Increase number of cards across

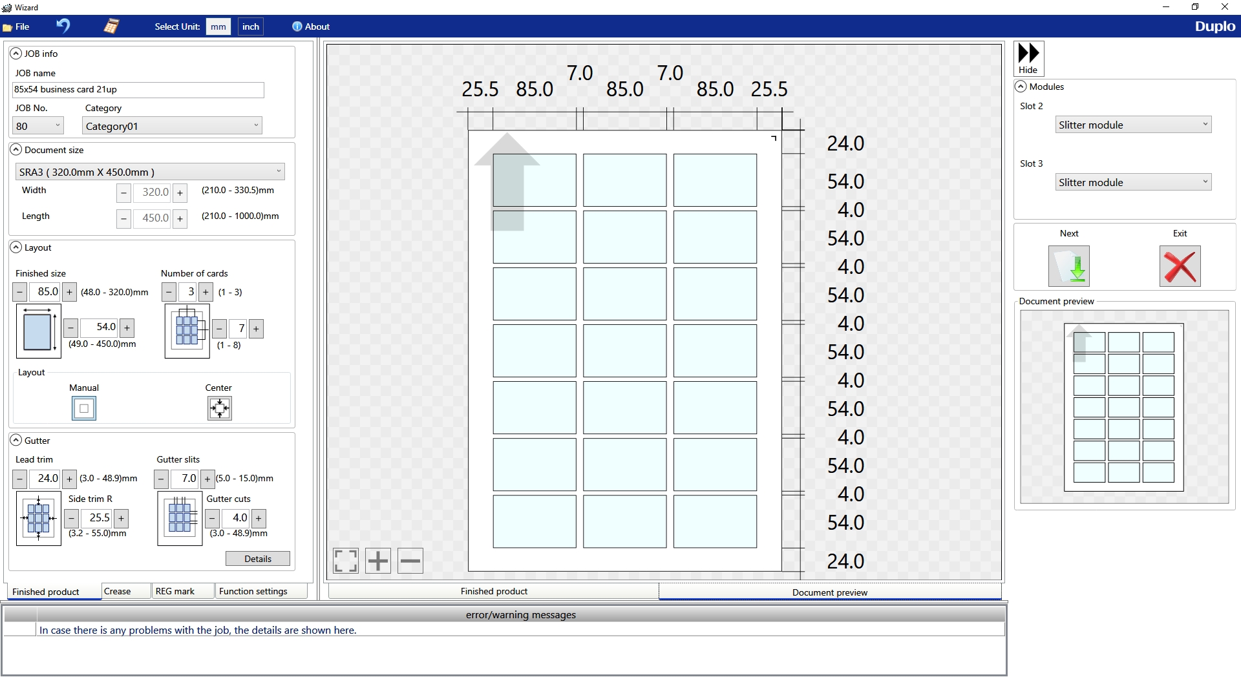pos(206,292)
